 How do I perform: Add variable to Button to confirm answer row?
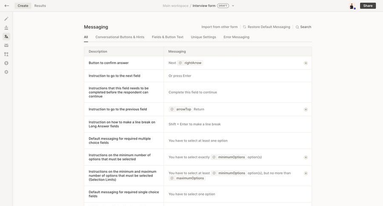click(x=306, y=63)
